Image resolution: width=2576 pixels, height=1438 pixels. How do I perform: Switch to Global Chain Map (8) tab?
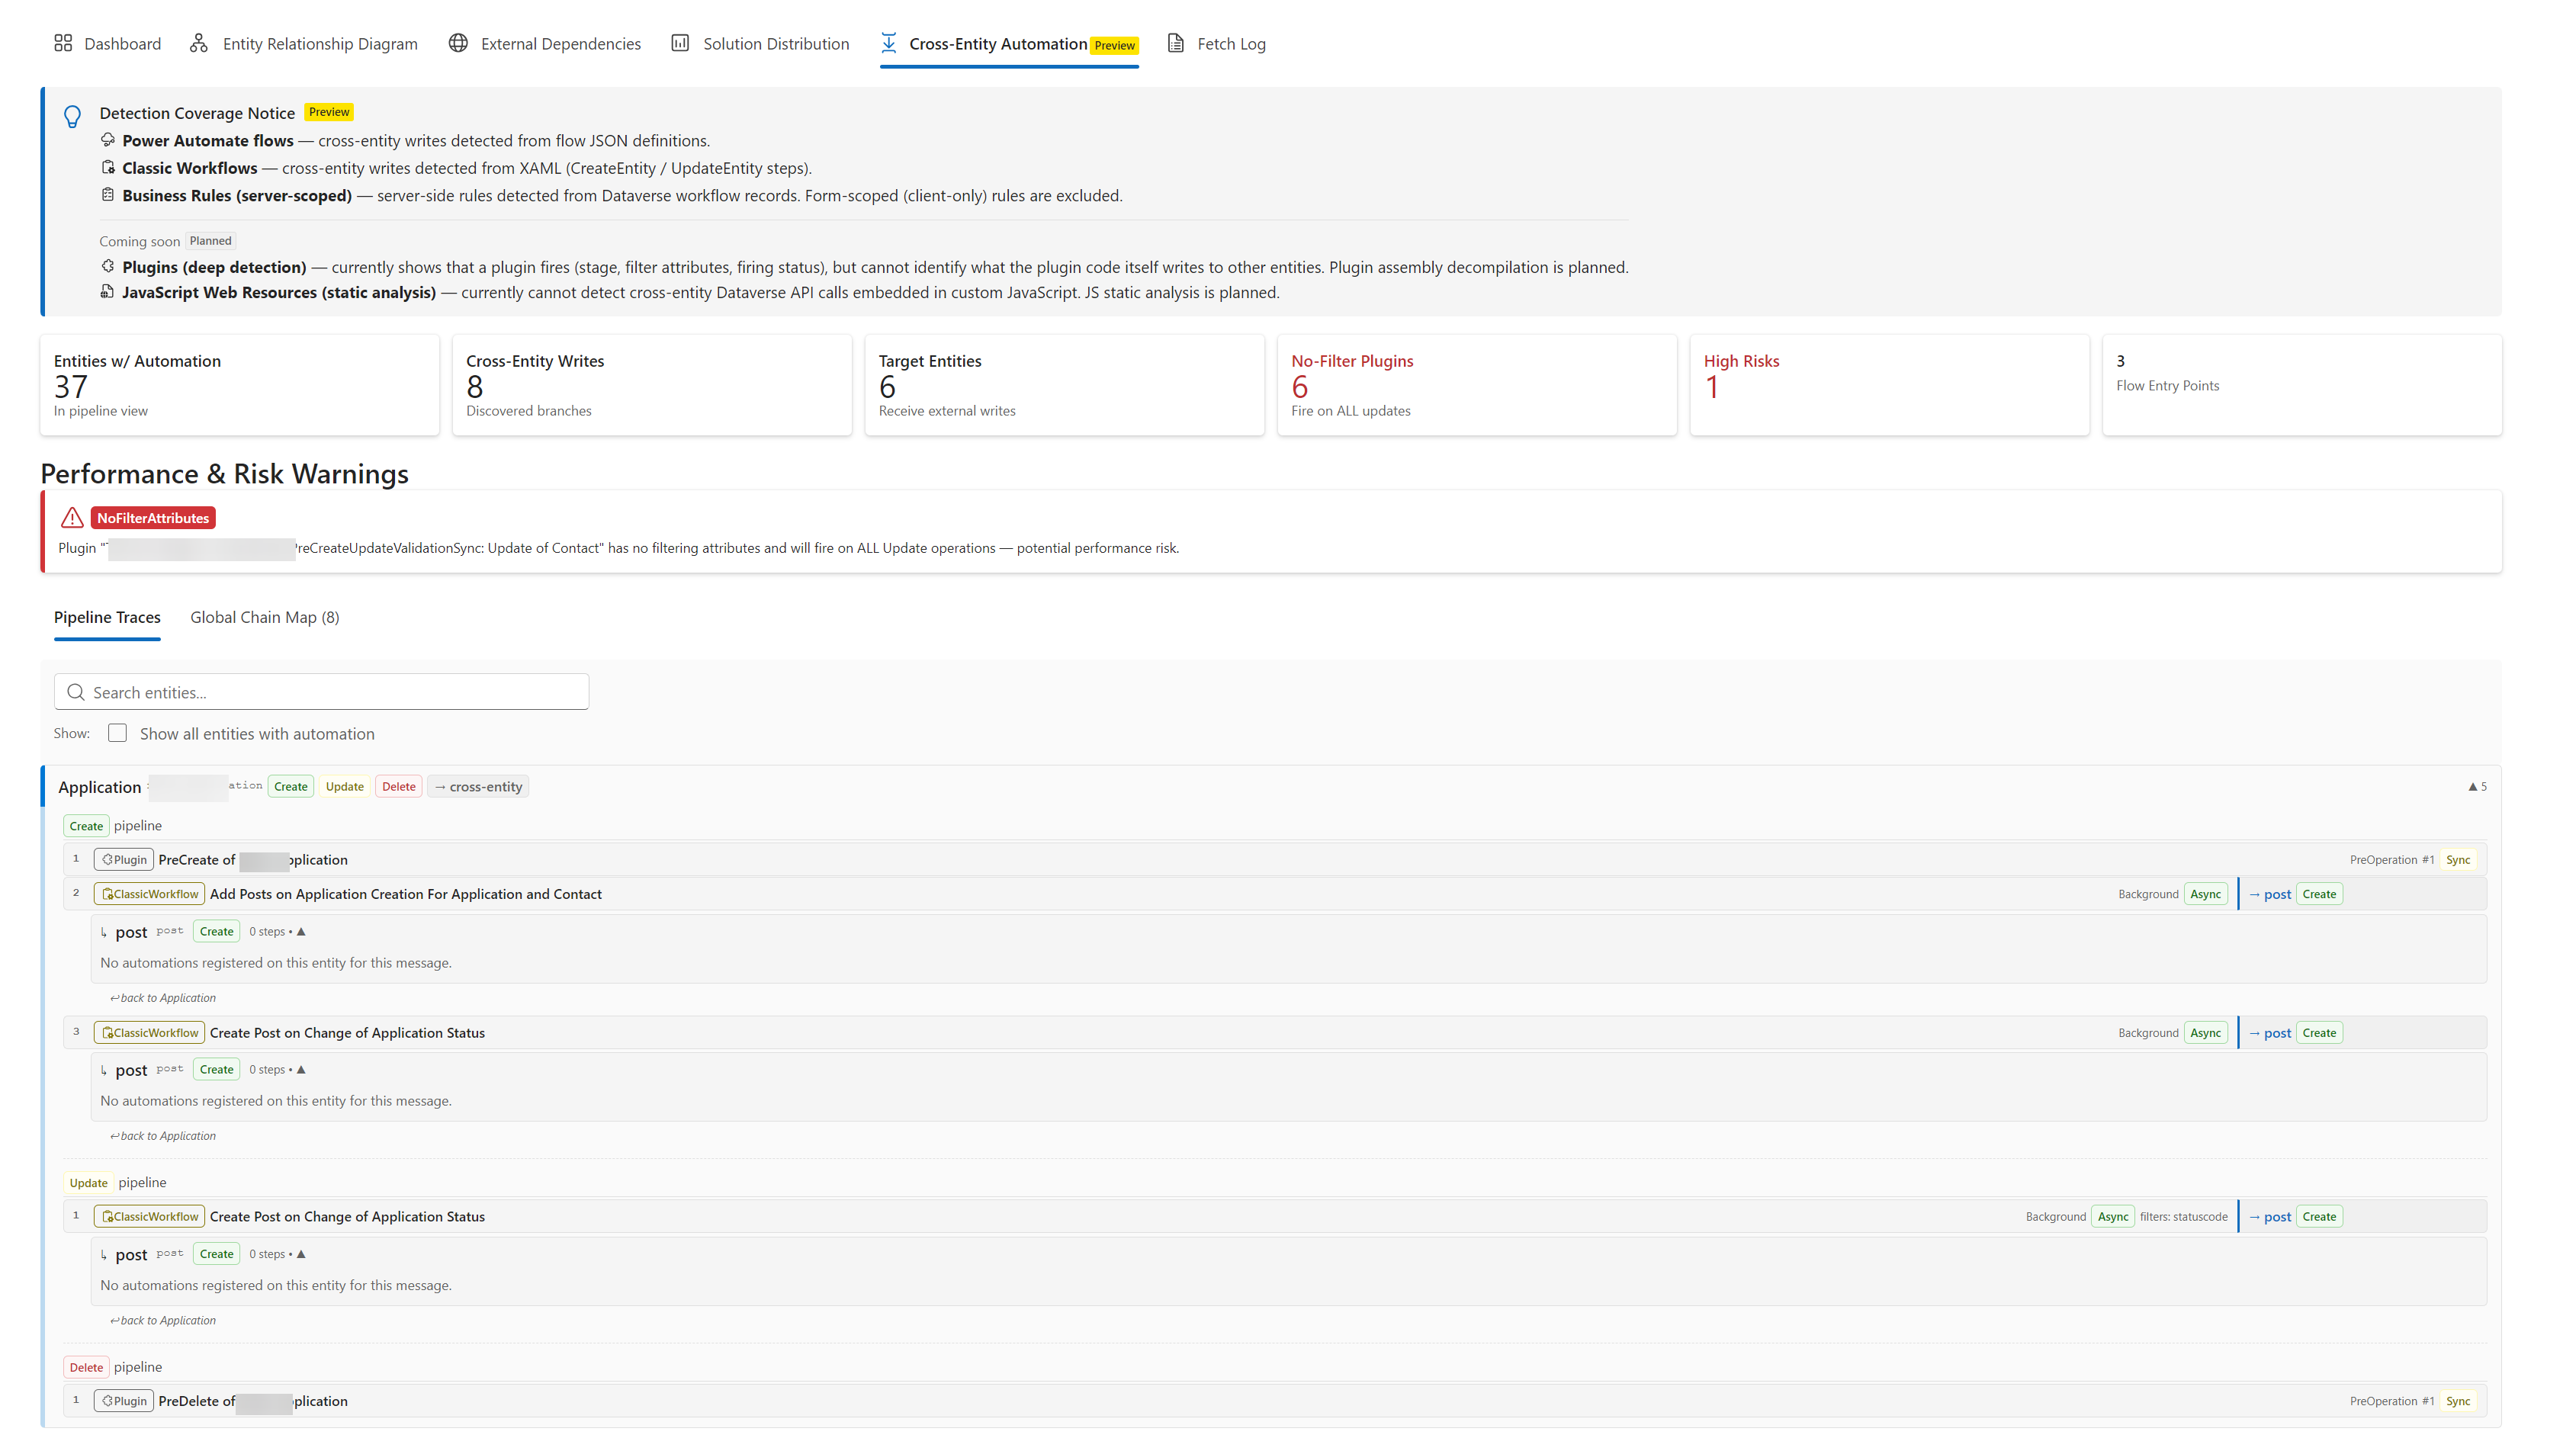[x=265, y=617]
